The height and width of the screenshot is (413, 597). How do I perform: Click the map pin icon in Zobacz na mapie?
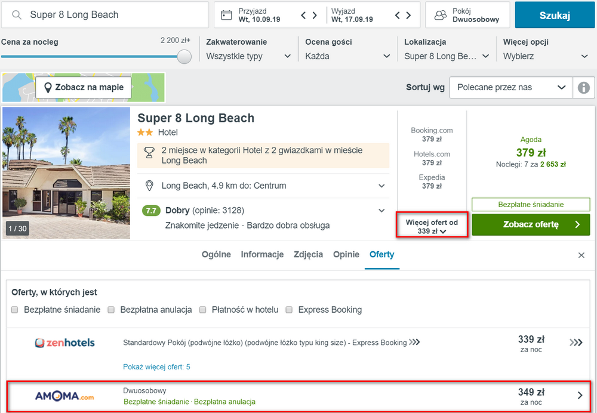(x=48, y=88)
